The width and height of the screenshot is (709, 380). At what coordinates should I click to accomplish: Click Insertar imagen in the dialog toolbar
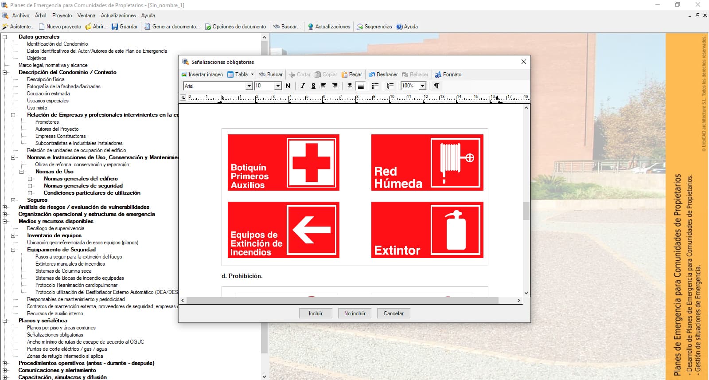202,74
